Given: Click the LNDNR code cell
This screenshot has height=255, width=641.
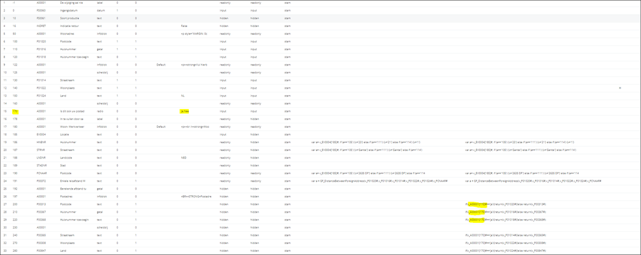Looking at the screenshot, I should tap(40, 158).
